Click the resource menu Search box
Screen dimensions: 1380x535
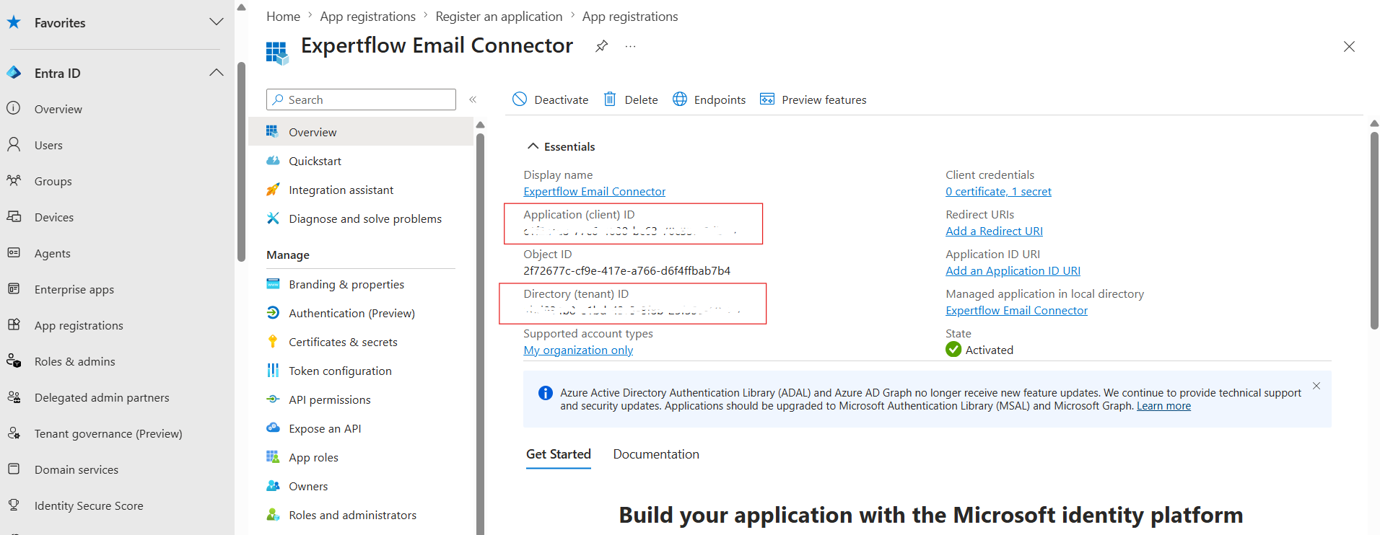click(361, 100)
